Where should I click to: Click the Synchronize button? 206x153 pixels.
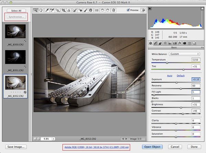16,17
